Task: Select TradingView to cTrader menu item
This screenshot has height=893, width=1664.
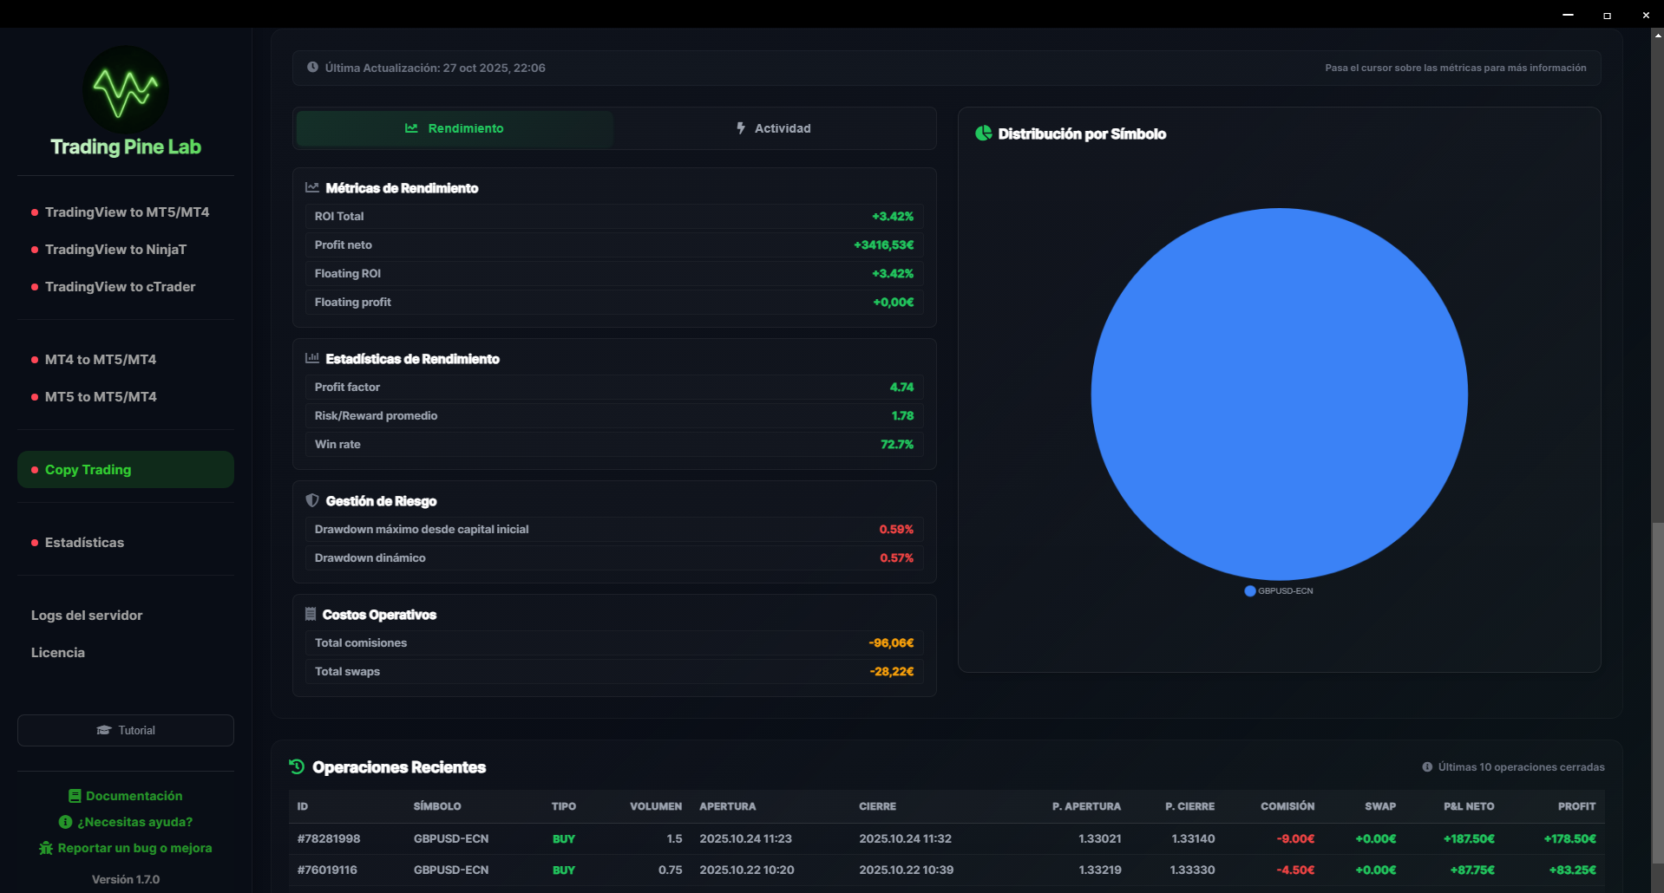Action: [x=120, y=287]
